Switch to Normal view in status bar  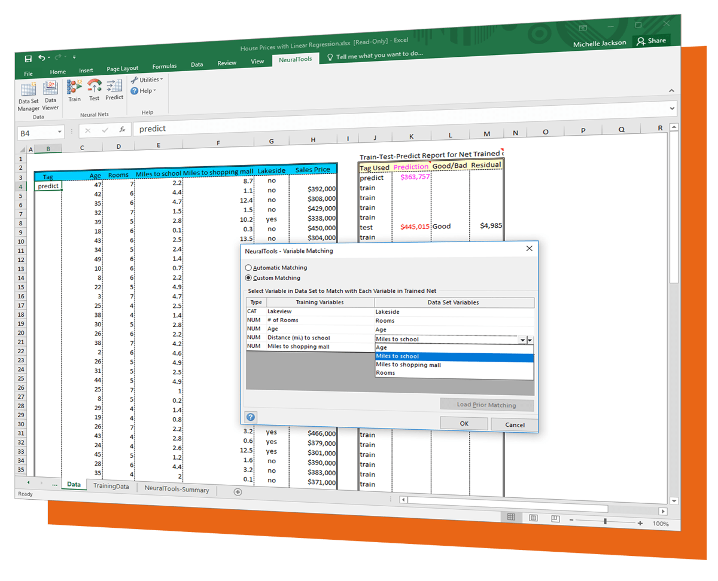click(x=511, y=517)
